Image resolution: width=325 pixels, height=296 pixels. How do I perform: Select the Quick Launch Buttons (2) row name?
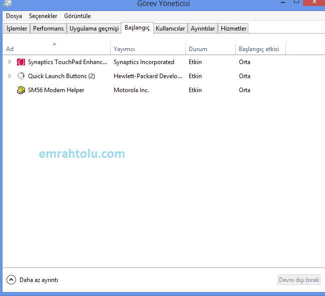click(62, 76)
